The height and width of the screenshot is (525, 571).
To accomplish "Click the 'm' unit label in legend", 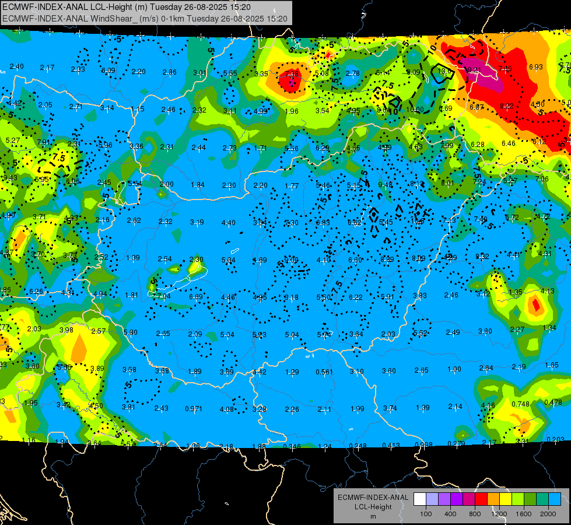I will (x=373, y=516).
